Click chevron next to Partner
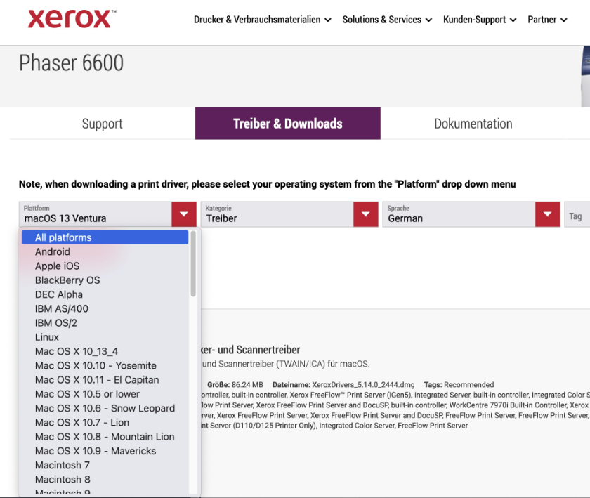590x498 pixels. tap(563, 20)
